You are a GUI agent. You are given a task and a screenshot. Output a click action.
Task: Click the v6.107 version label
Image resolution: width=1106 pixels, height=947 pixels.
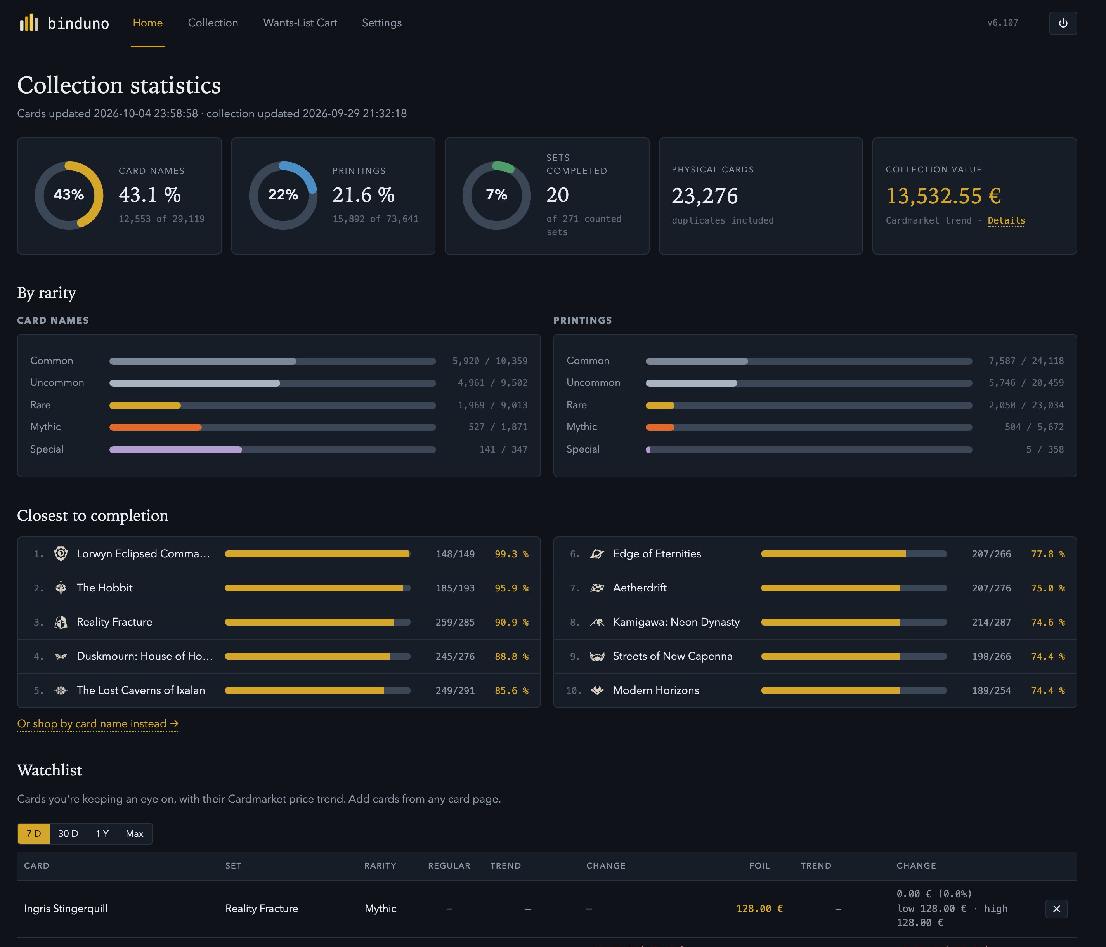click(1002, 23)
